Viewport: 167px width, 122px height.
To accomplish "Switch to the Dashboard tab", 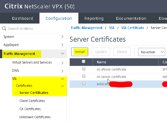I will click(22, 18).
